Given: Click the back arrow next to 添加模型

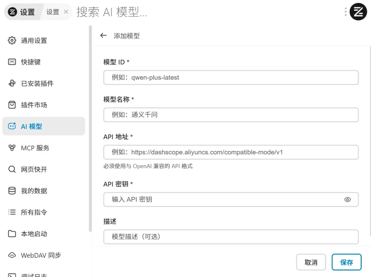Looking at the screenshot, I should click(103, 36).
